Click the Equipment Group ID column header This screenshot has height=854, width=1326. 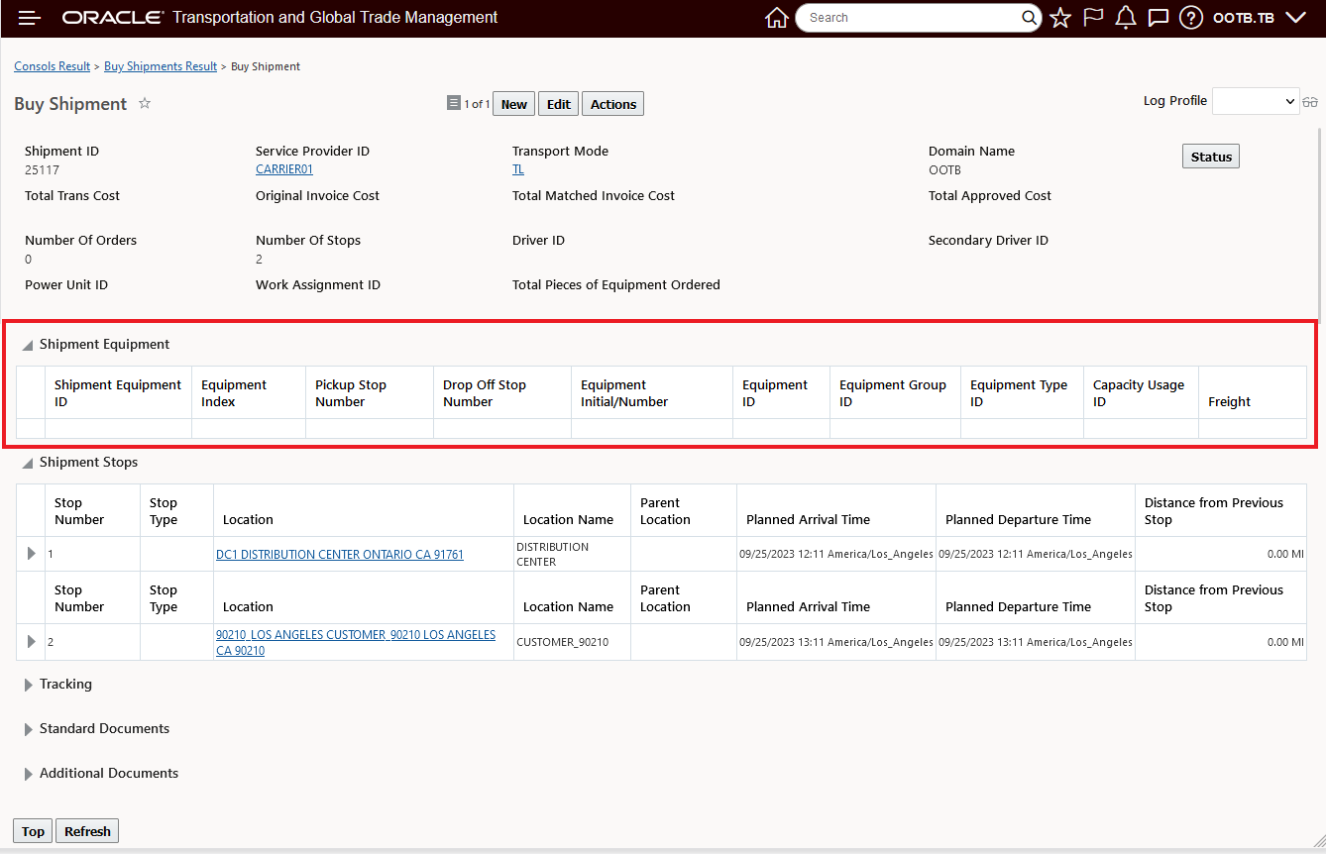coord(895,393)
